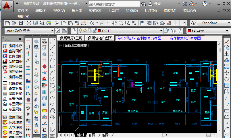
Task: Select the Line tool in draw toolbar
Action: coord(52,41)
